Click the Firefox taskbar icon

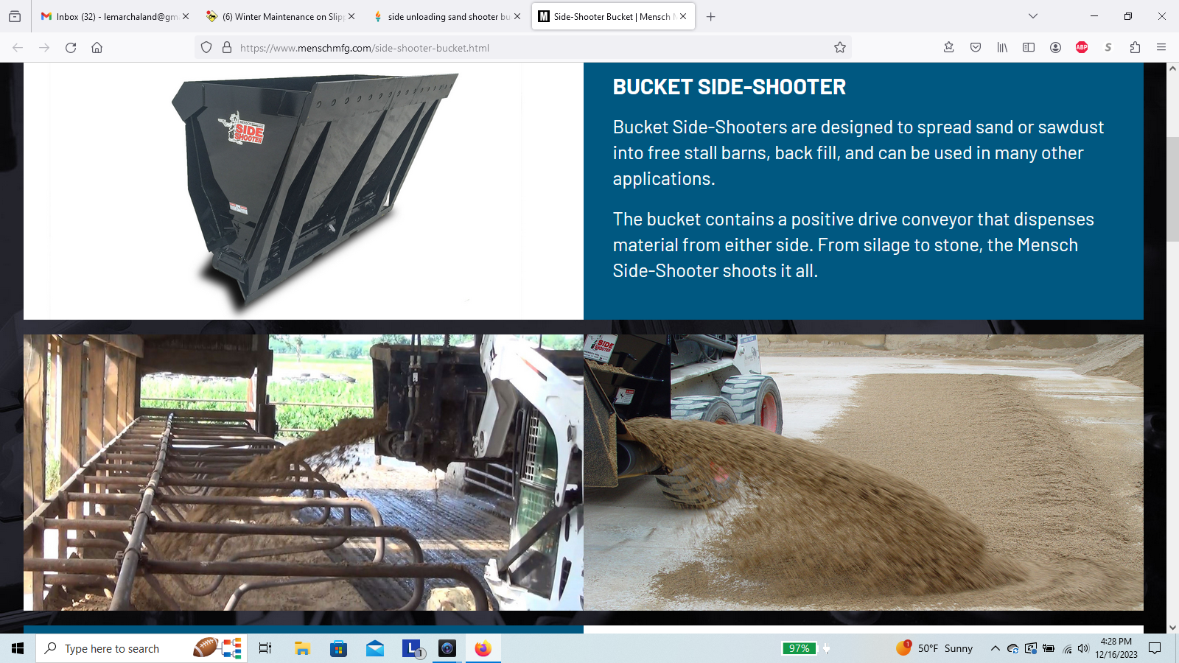[x=483, y=648]
